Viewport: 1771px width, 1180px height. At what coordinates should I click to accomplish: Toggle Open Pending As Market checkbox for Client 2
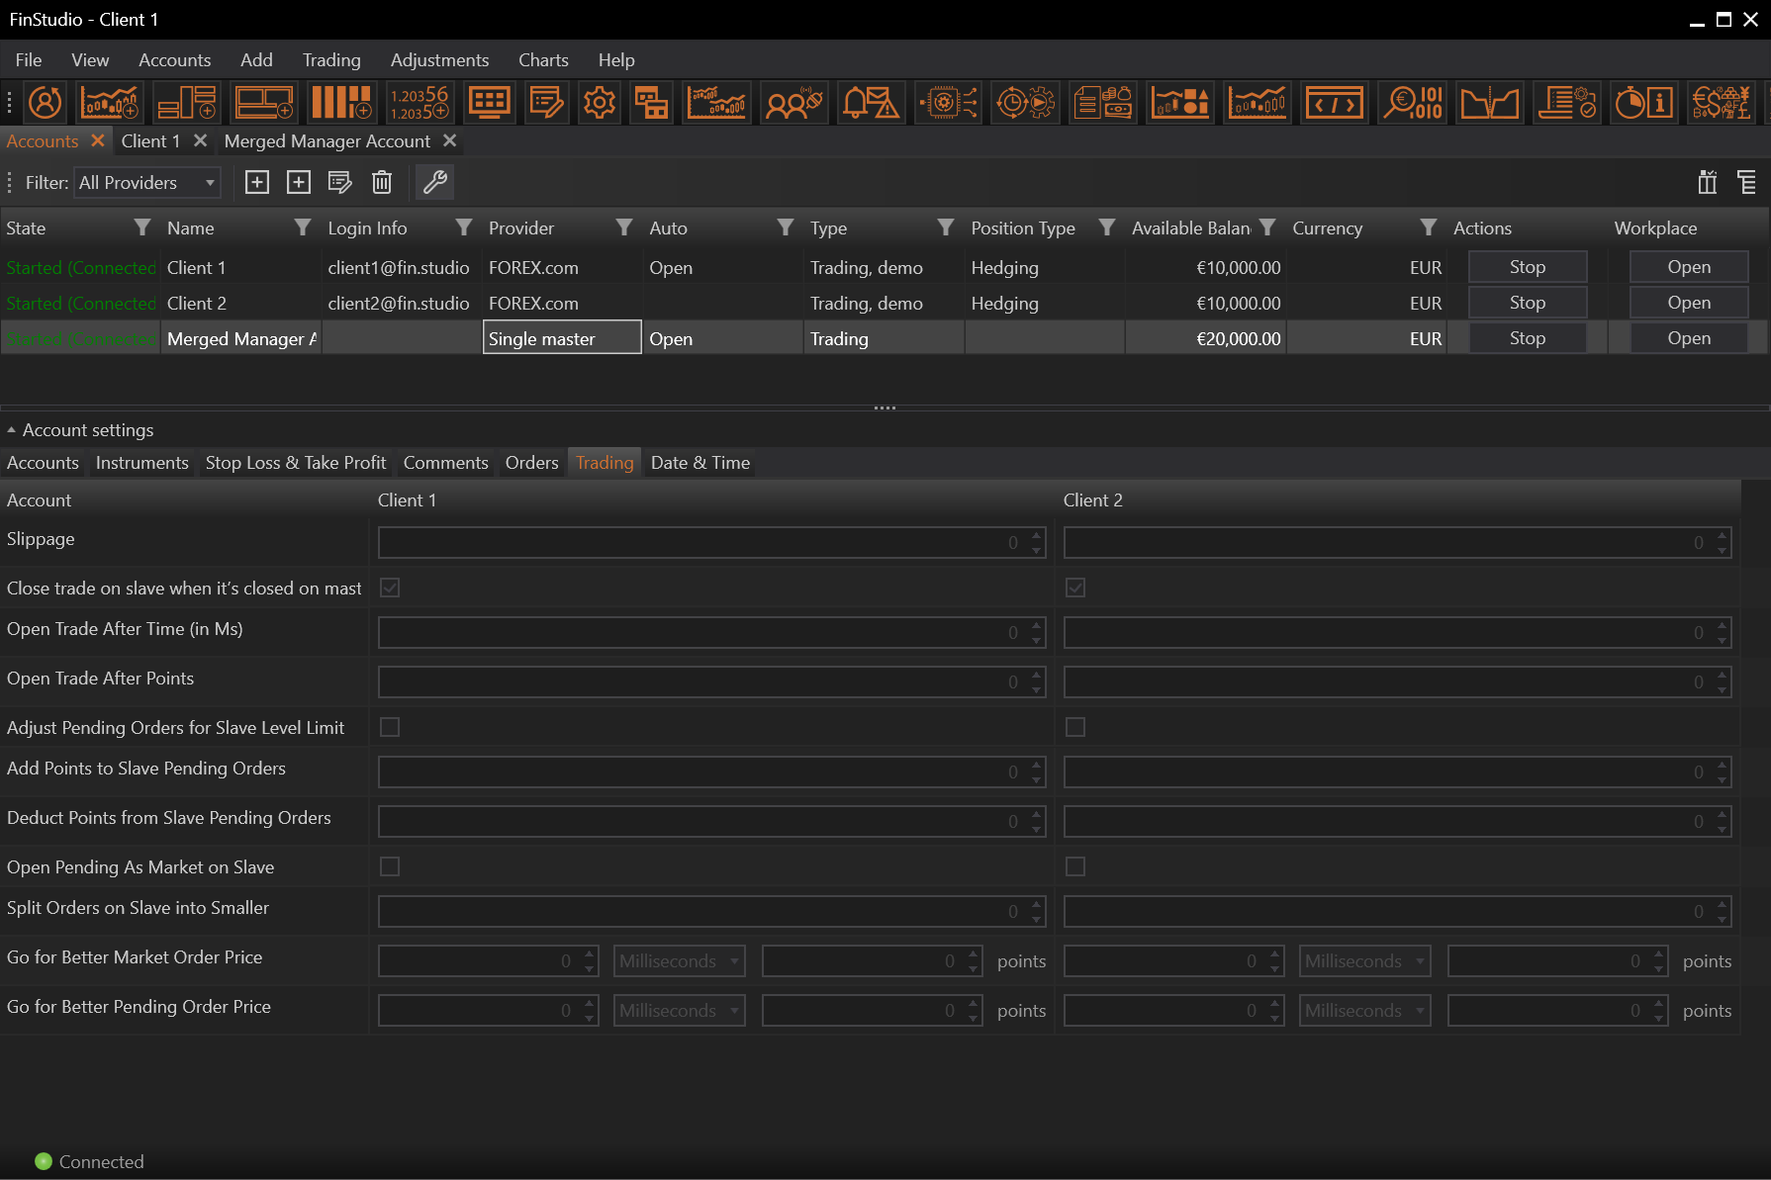coord(1075,866)
